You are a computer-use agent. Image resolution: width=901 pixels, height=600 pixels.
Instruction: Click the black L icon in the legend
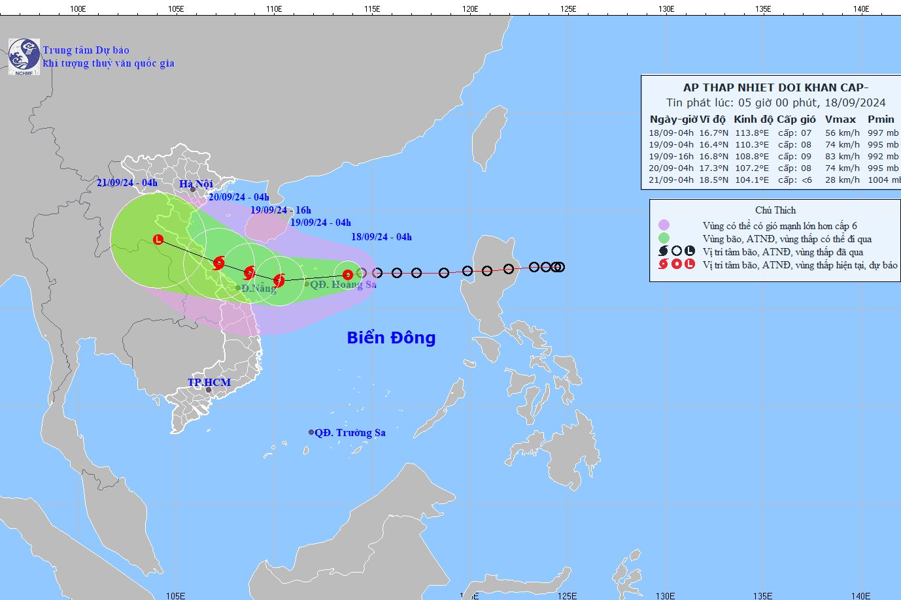click(x=689, y=251)
